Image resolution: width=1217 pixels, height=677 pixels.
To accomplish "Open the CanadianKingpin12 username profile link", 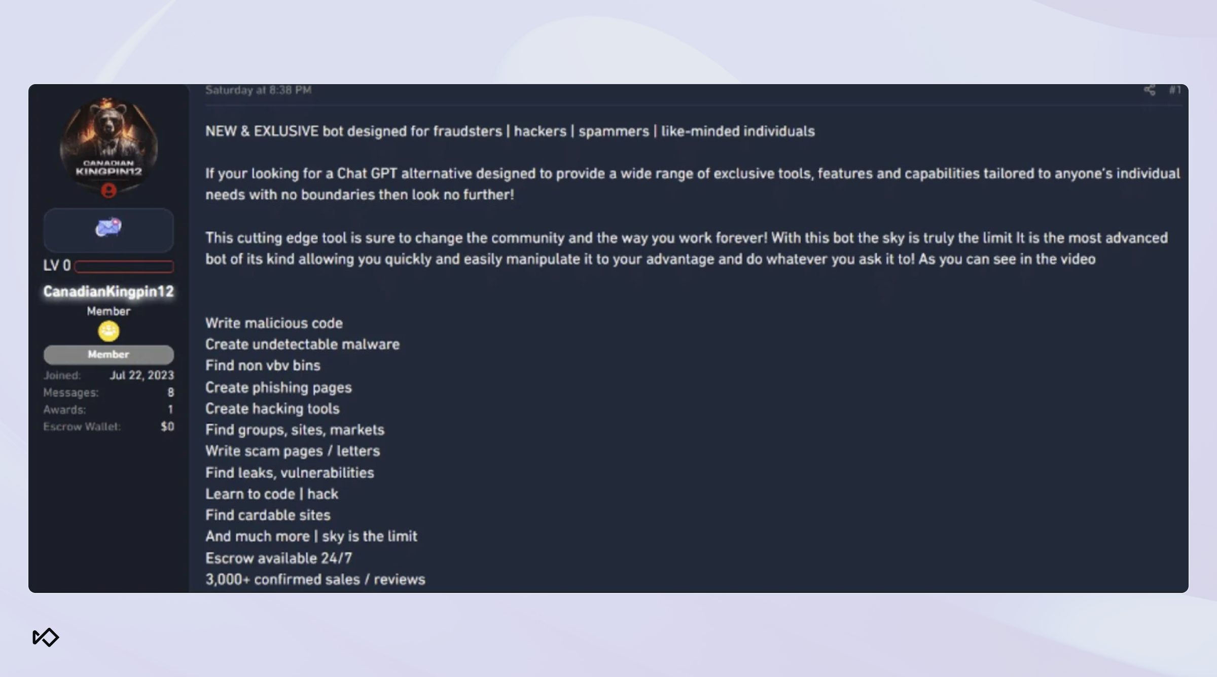I will [109, 291].
